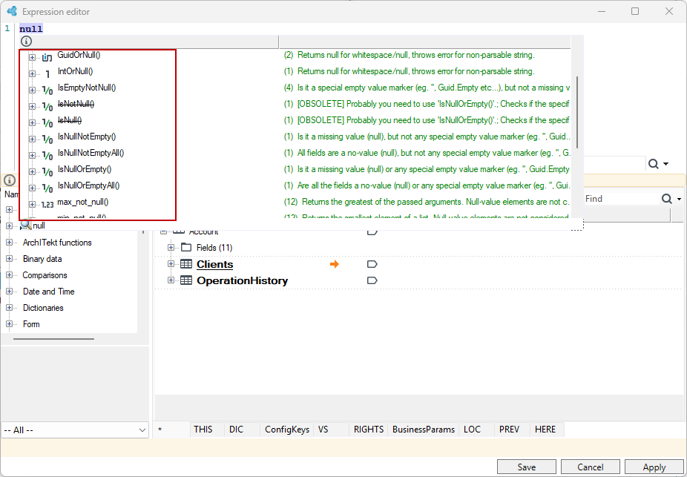Click the 1.23 number icon beside max_not_null()
Screen dimensions: 687x477
click(47, 204)
